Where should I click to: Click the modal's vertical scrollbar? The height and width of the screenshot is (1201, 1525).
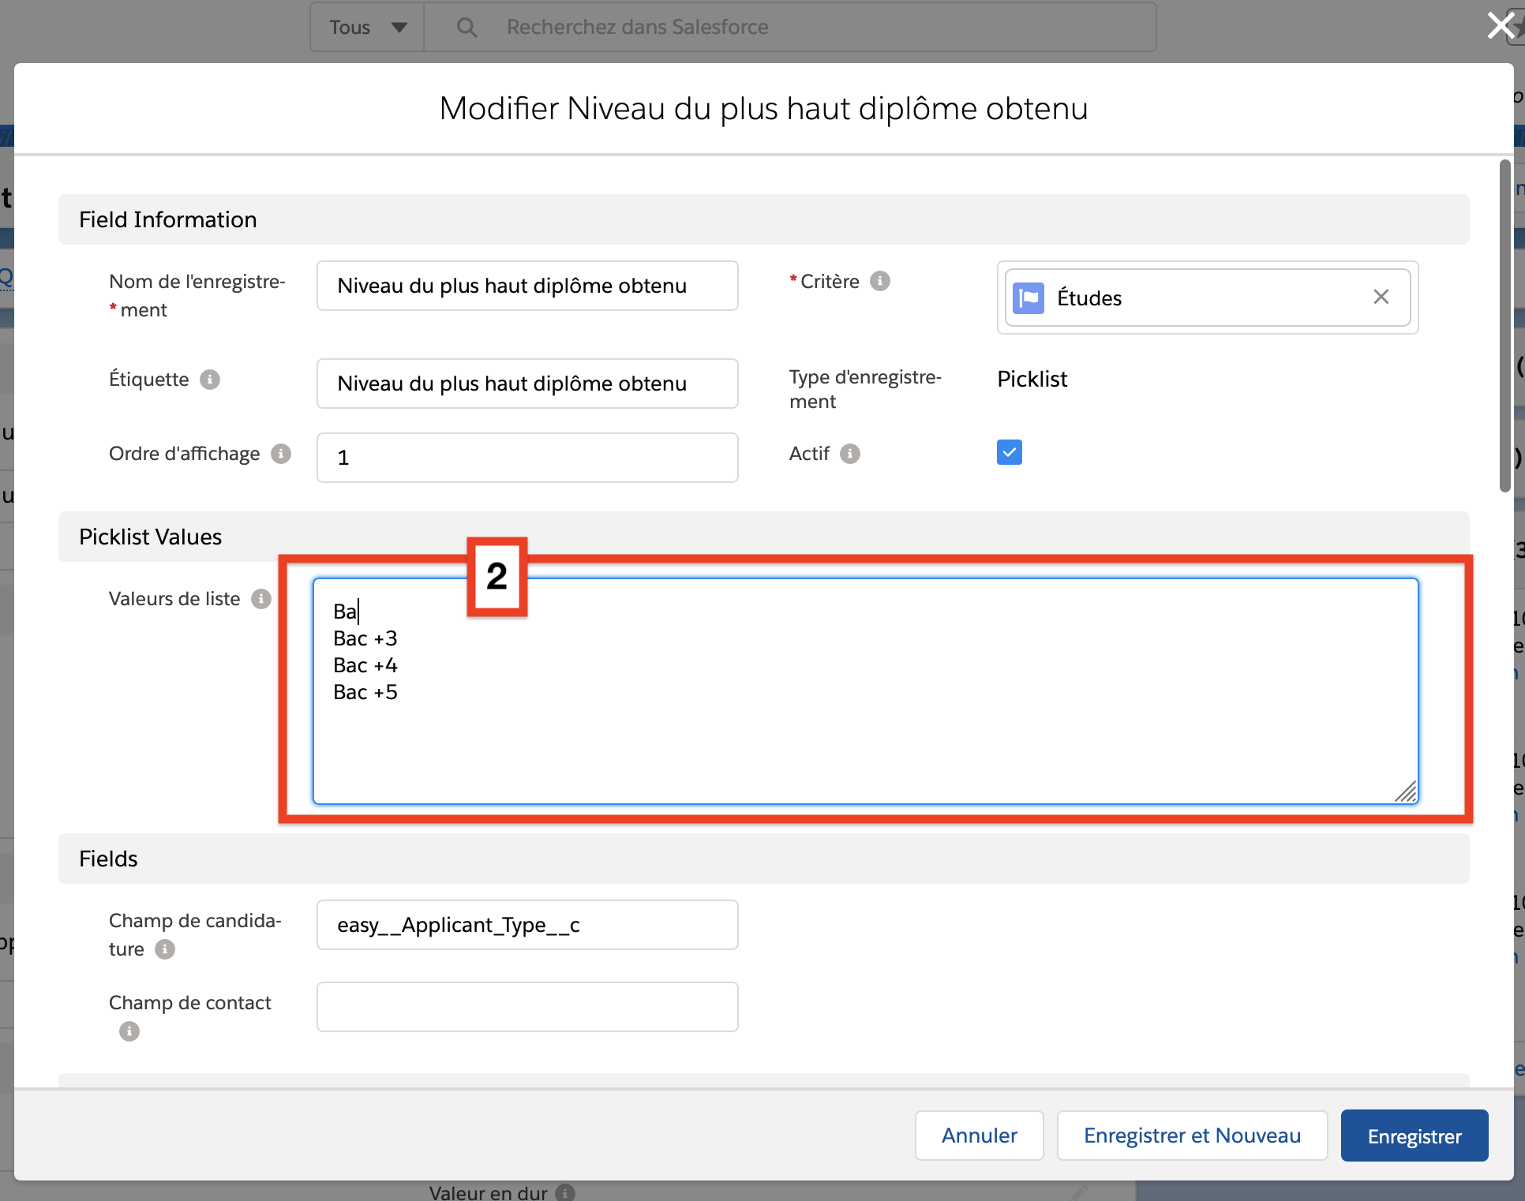point(1504,324)
